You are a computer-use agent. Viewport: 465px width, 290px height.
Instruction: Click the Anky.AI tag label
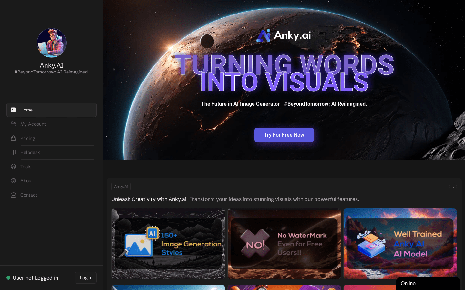(x=121, y=187)
